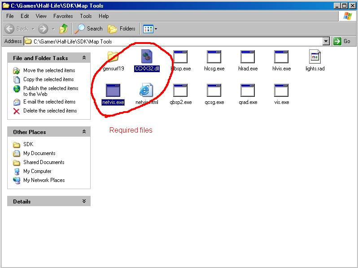Viewport: 358px width, 268px height.
Task: Select the lights.rad file icon
Action: 314,57
